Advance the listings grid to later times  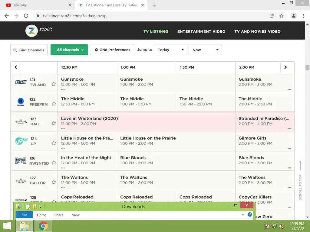point(285,67)
